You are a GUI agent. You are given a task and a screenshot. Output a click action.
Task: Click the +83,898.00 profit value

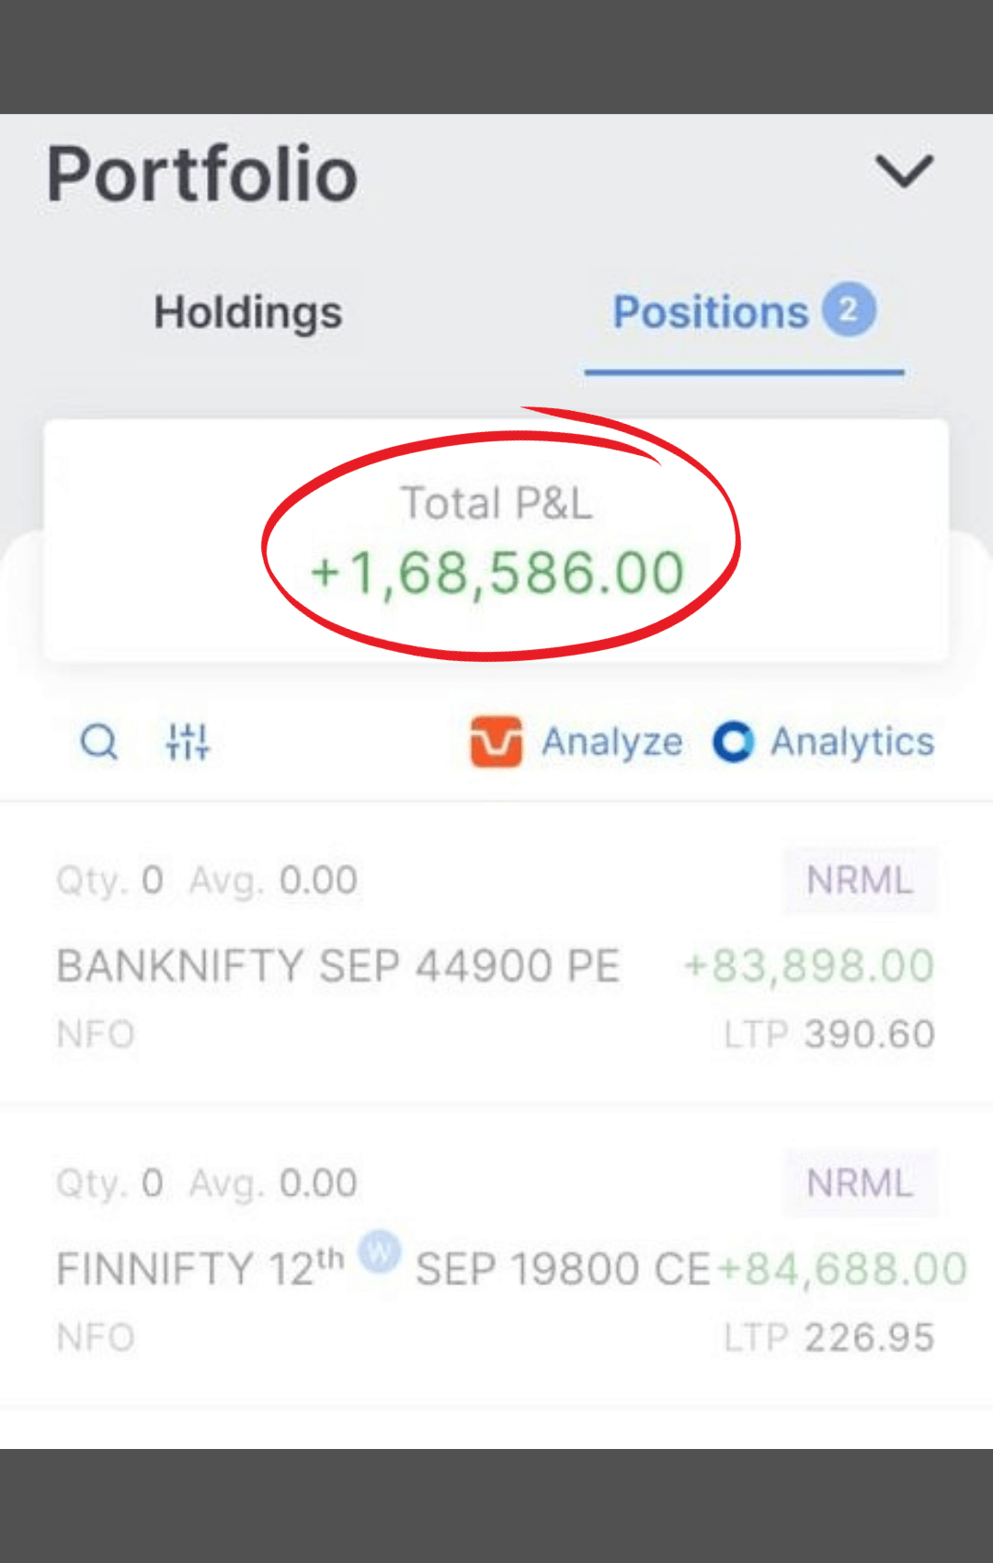coord(809,966)
